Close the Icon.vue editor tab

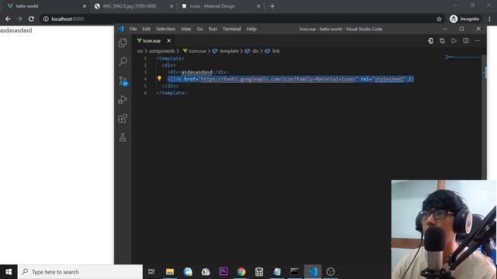pos(169,41)
